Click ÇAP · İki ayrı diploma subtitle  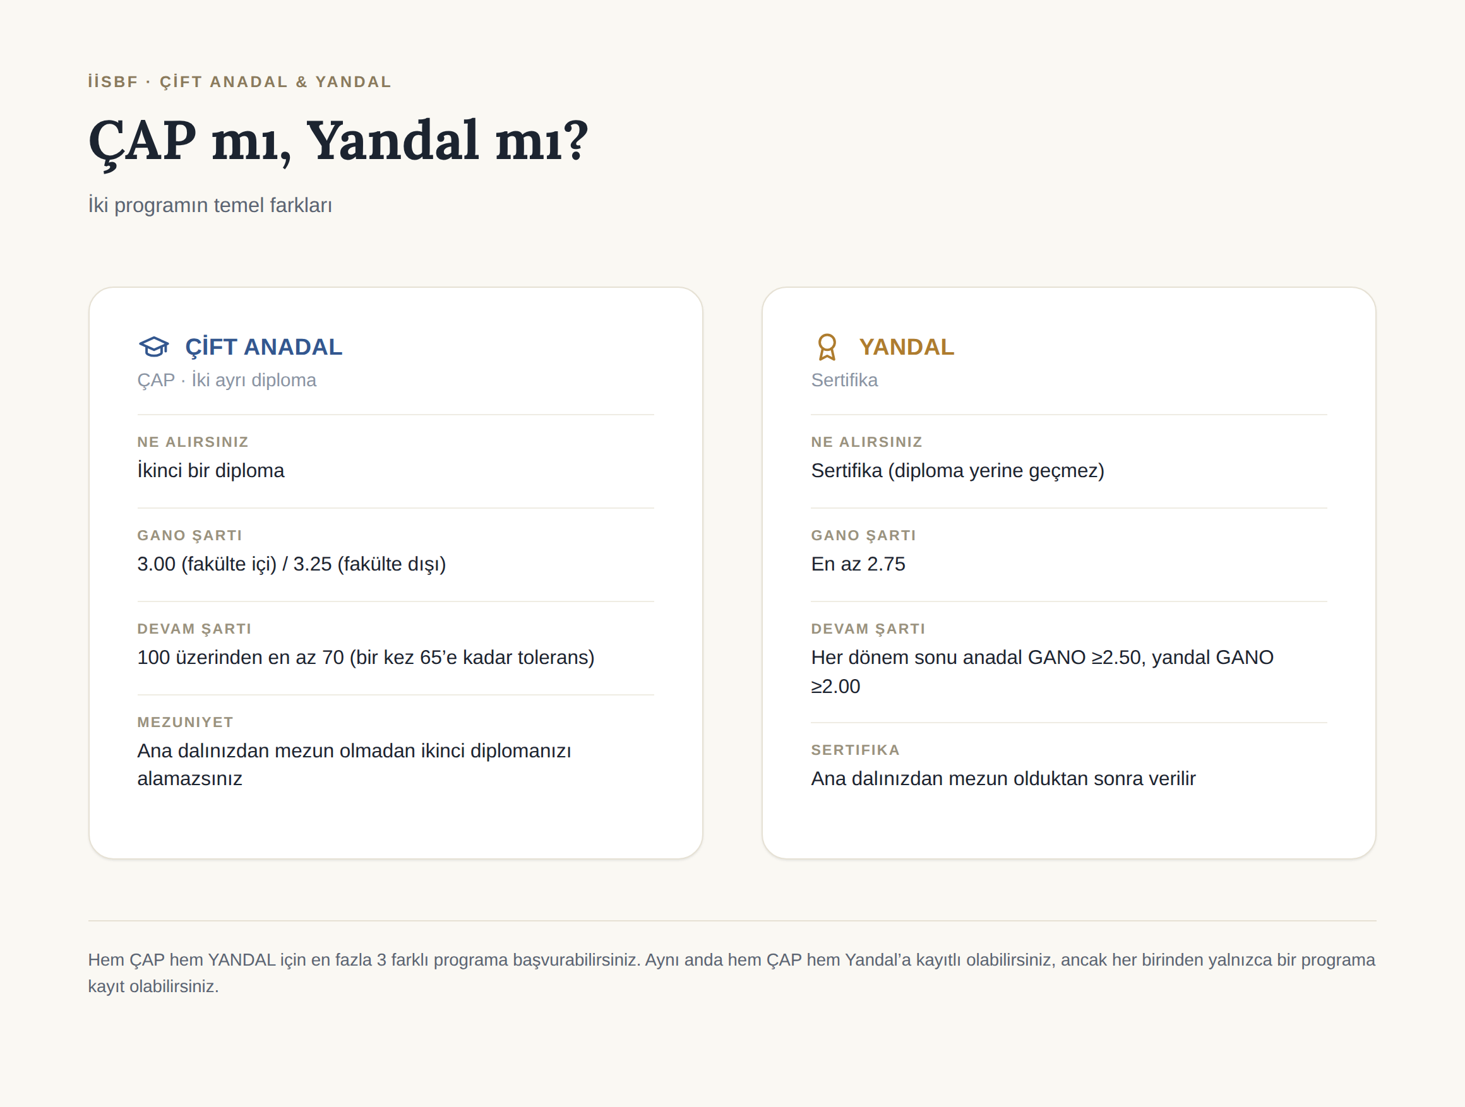point(227,380)
